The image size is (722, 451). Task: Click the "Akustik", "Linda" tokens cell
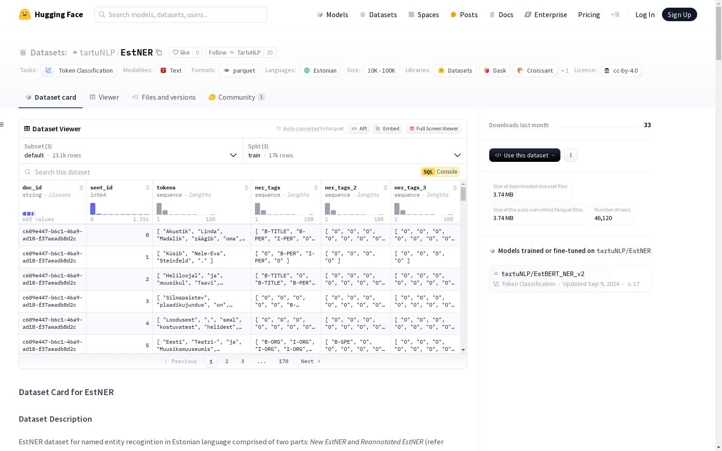pyautogui.click(x=202, y=235)
